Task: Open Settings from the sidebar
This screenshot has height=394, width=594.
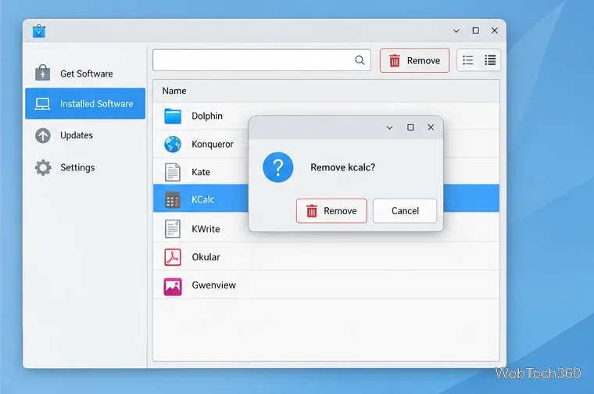Action: coord(85,167)
